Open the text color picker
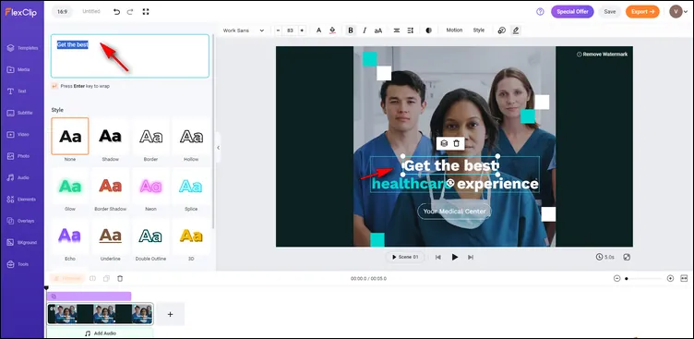Image resolution: width=694 pixels, height=339 pixels. click(318, 30)
